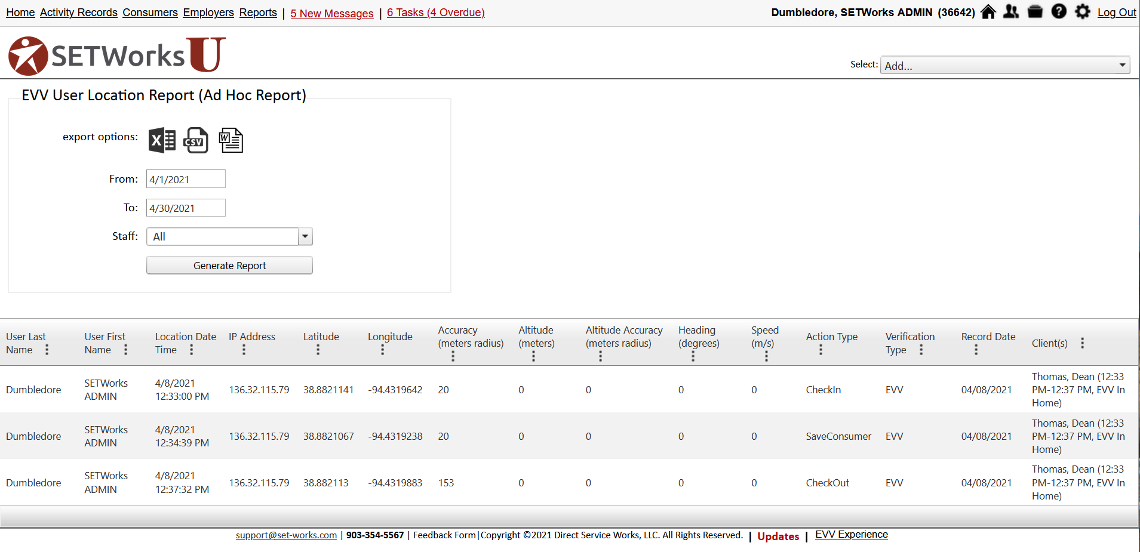Screen dimensions: 1140x552
Task: Open Accuracy column menu
Action: (453, 356)
